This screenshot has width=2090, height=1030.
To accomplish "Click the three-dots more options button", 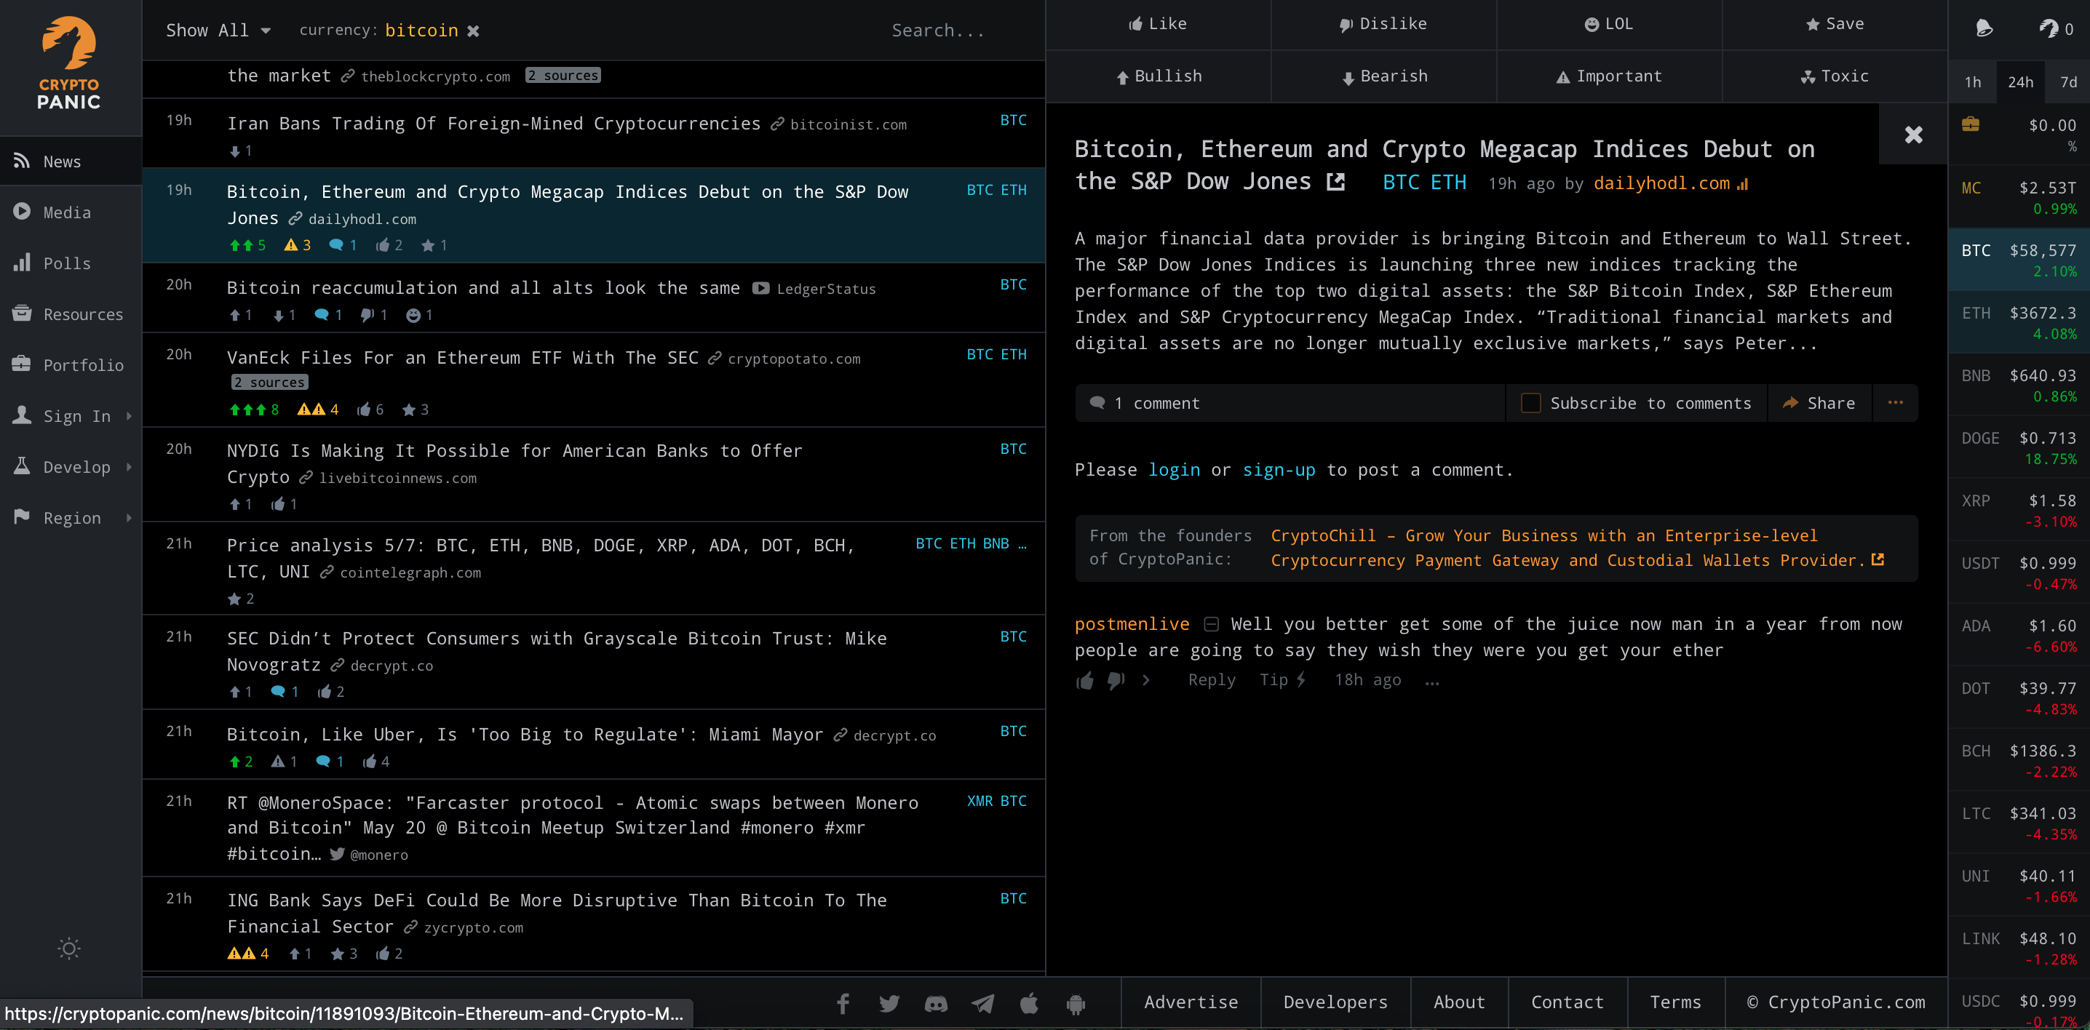I will click(x=1895, y=402).
